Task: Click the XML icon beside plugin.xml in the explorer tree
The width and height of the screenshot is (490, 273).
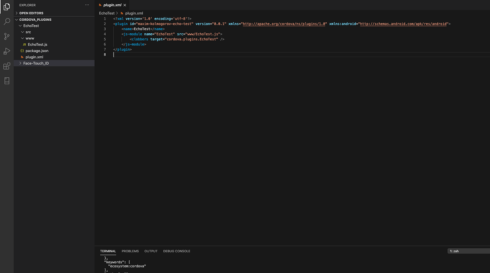Action: [22, 57]
